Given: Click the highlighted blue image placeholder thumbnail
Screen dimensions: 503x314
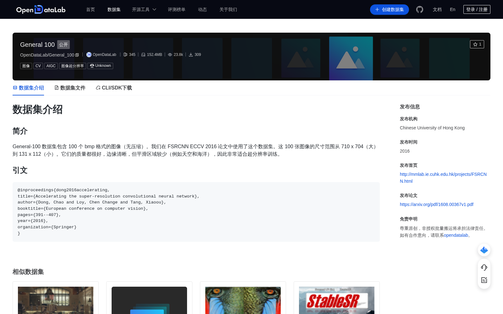Looking at the screenshot, I should [x=351, y=58].
